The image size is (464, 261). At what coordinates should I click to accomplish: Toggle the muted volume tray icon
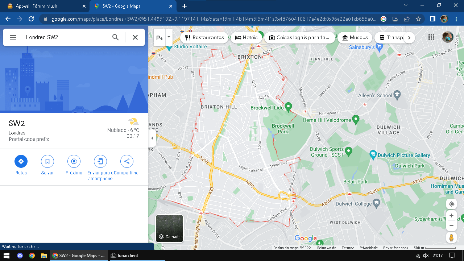426,256
